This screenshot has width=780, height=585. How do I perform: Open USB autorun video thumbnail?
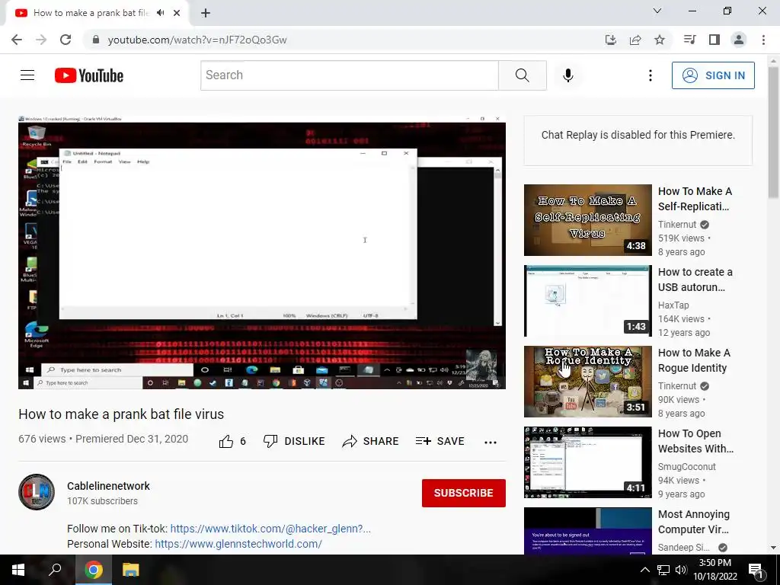click(587, 300)
